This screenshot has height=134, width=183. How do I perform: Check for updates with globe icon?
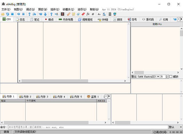point(115,14)
